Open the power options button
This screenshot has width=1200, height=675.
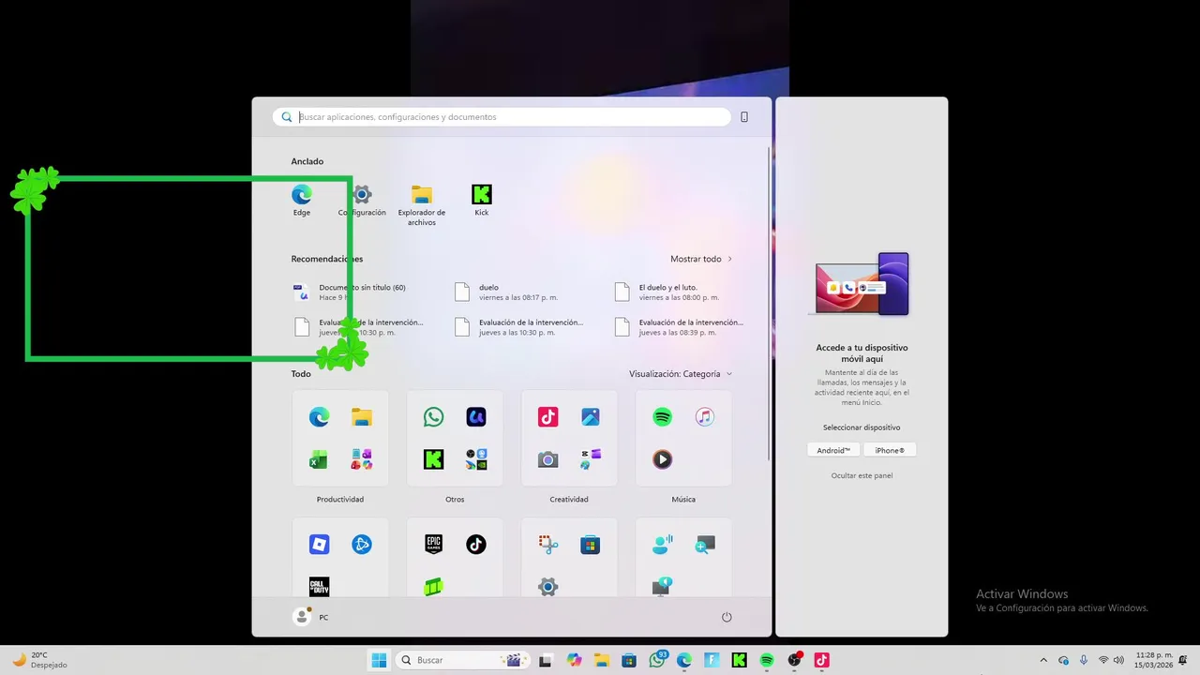tap(727, 617)
